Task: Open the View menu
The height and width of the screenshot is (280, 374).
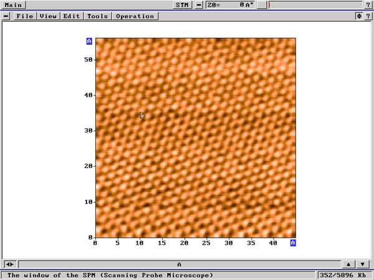Action: pos(48,16)
